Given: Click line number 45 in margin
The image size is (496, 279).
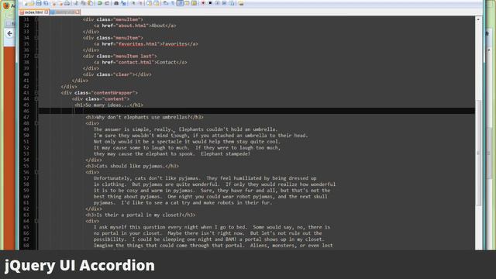Looking at the screenshot, I should pos(26,105).
